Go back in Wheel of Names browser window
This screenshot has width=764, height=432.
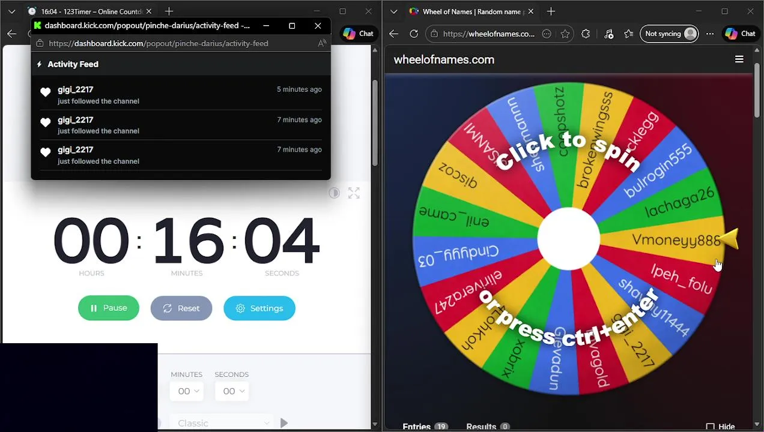(x=393, y=34)
